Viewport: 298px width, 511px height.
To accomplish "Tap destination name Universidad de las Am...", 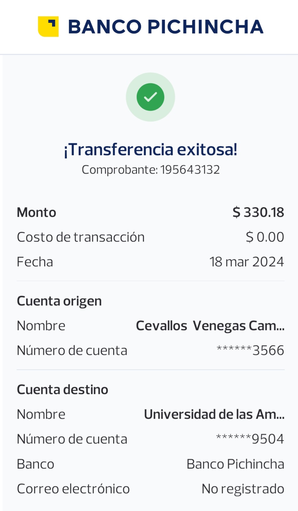I will point(214,414).
